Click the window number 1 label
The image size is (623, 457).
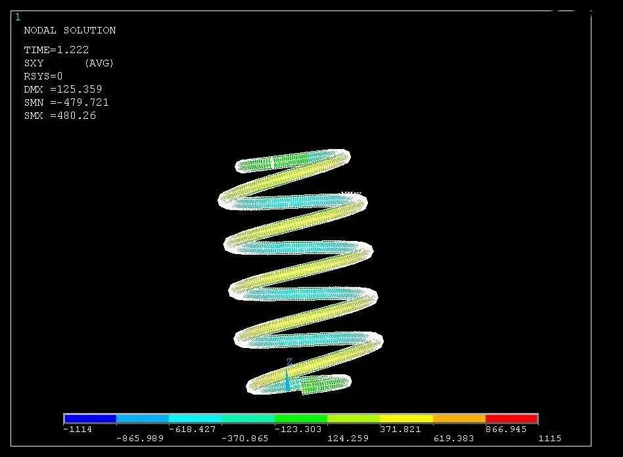pos(18,18)
